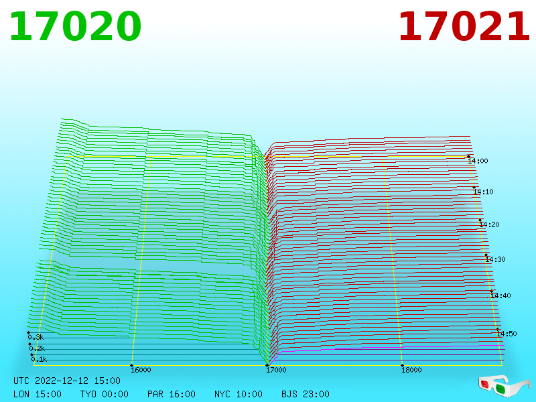This screenshot has height=402, width=536.
Task: Click the 18000 price axis label
Action: point(411,370)
